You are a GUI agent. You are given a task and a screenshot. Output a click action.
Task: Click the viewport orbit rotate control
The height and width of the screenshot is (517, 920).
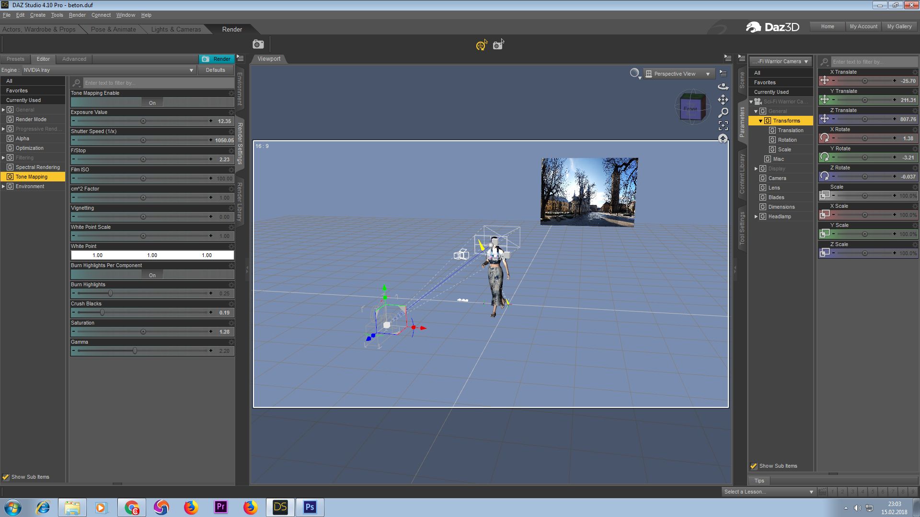[723, 87]
